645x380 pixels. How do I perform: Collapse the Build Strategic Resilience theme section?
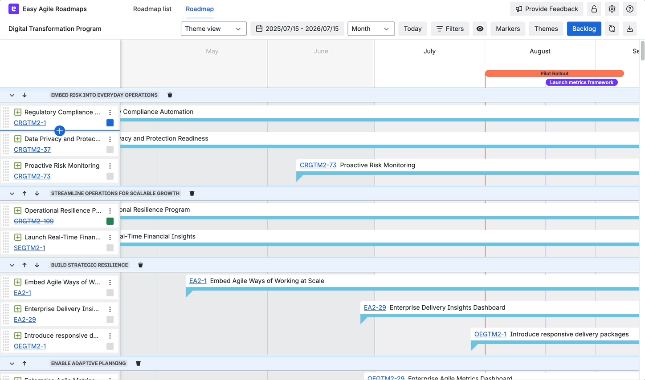click(x=12, y=265)
